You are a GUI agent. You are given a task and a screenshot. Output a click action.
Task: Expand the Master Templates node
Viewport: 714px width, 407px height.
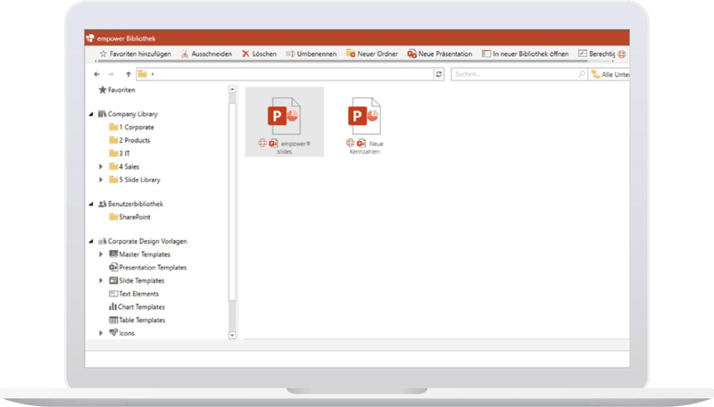click(101, 254)
